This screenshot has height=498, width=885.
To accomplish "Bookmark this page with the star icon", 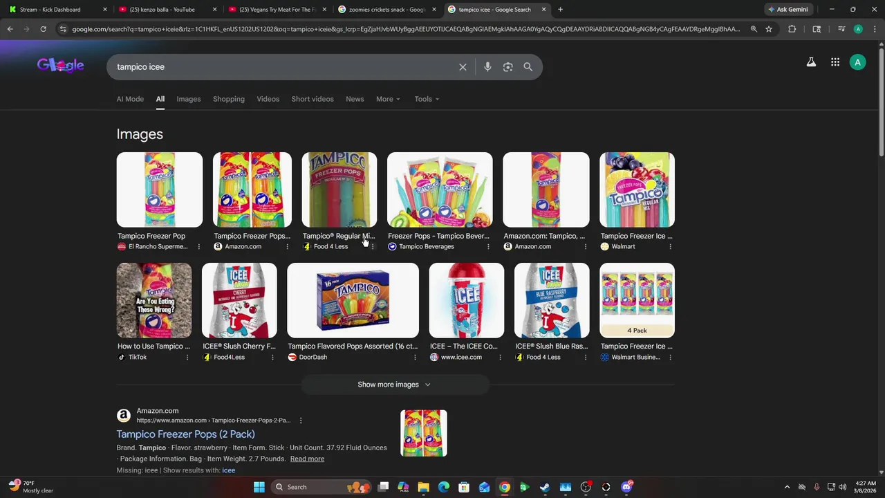I will [769, 29].
